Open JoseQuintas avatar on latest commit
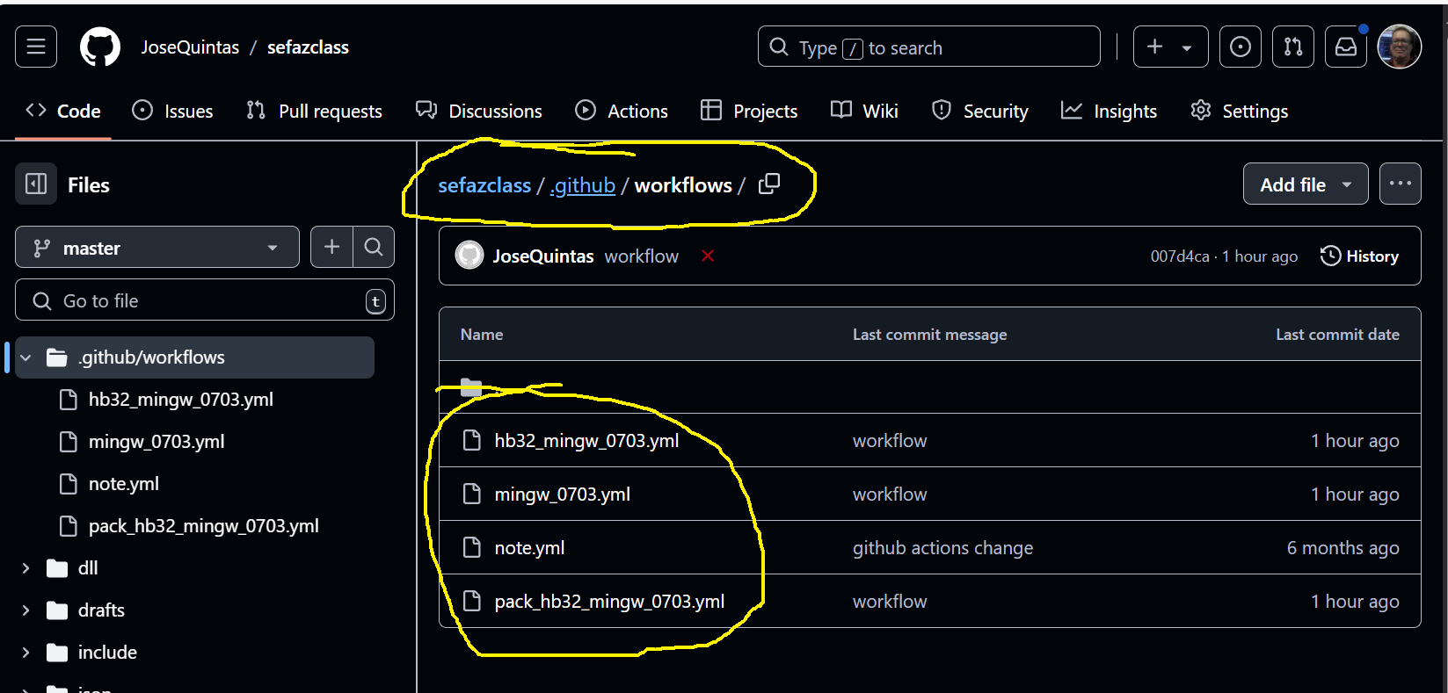1448x693 pixels. pos(469,256)
